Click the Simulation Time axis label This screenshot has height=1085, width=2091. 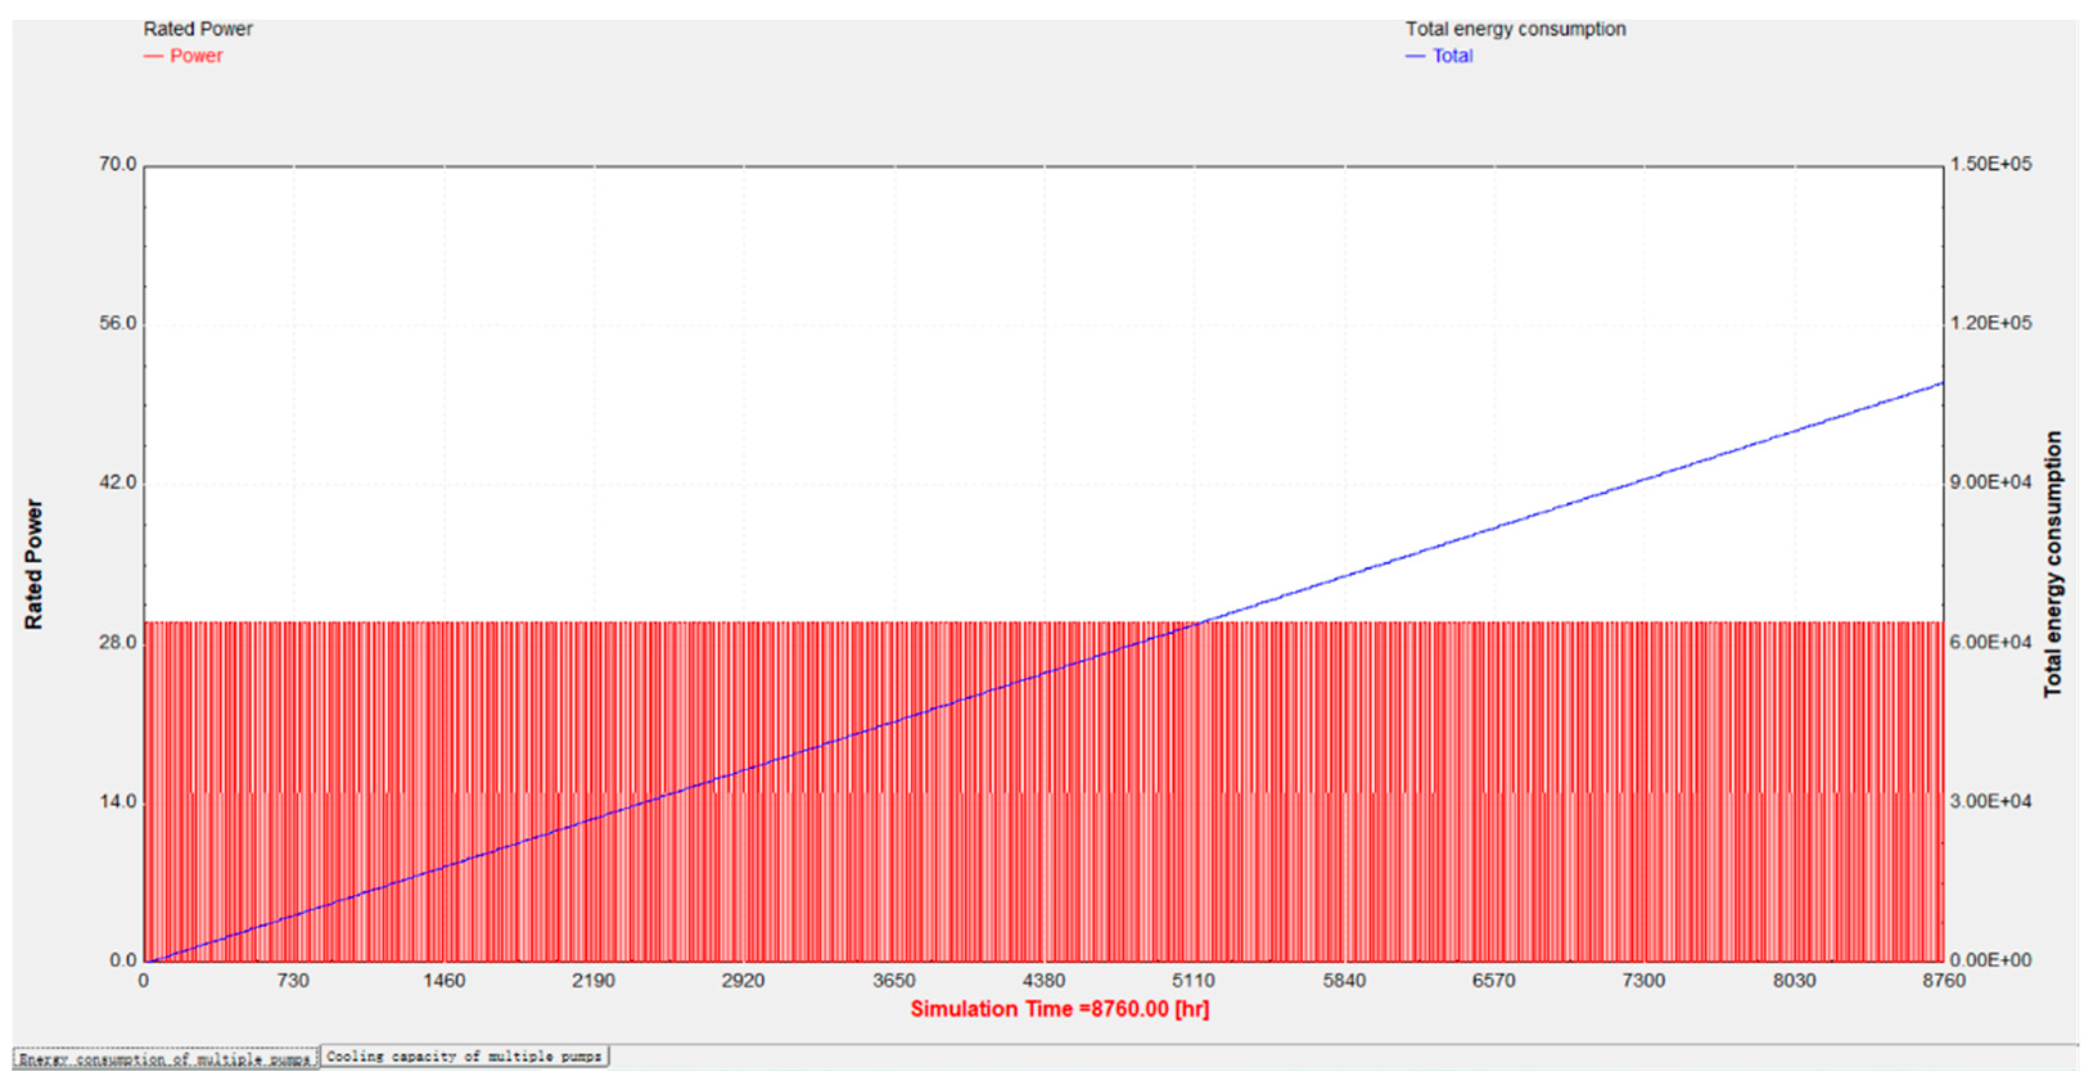(x=1059, y=1009)
